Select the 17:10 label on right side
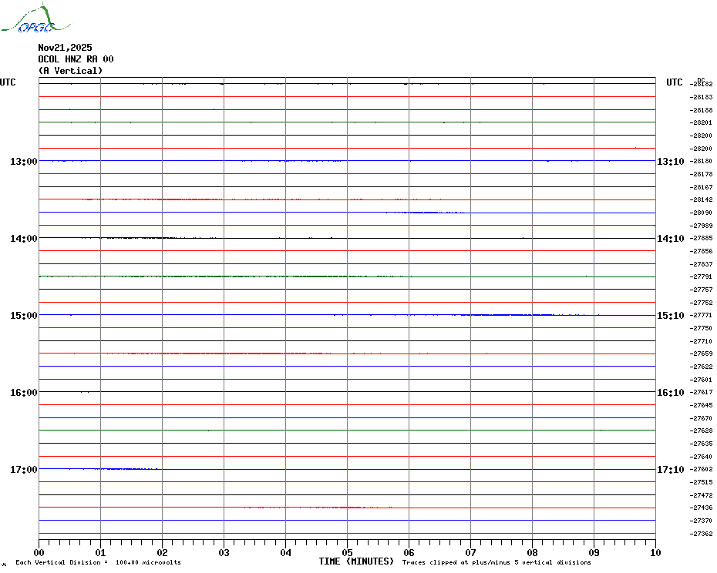The image size is (717, 573). pos(670,470)
